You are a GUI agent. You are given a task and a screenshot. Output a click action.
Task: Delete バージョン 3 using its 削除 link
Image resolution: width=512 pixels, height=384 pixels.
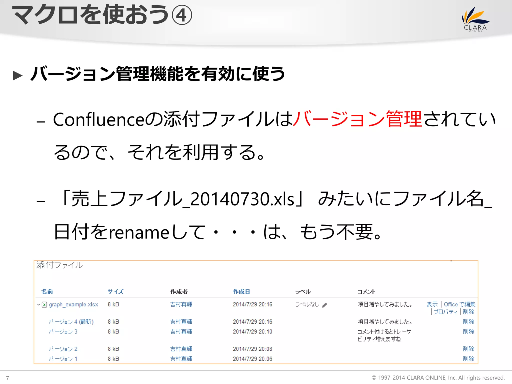click(468, 332)
